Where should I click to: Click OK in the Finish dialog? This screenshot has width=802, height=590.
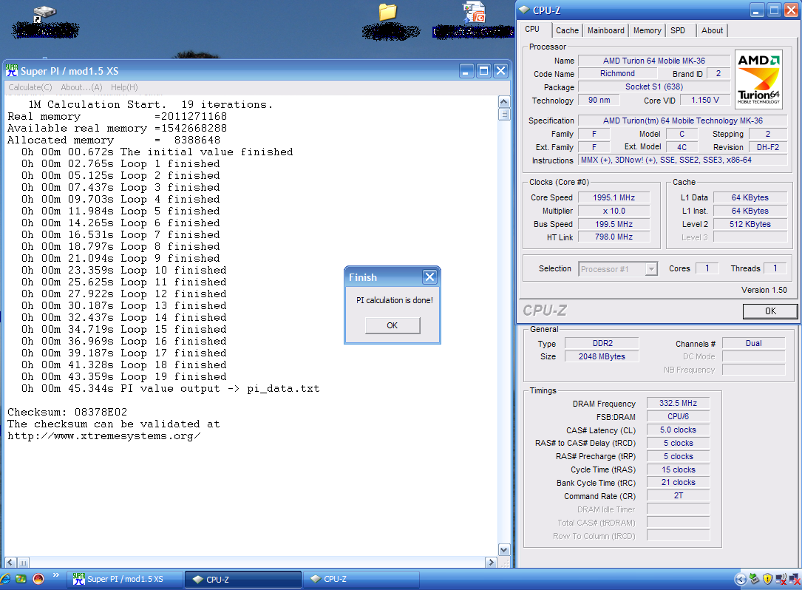coord(392,325)
